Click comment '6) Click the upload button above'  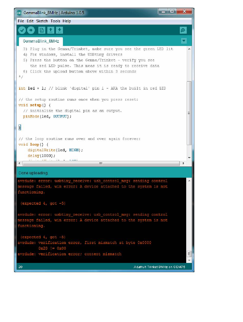[x=80, y=71]
